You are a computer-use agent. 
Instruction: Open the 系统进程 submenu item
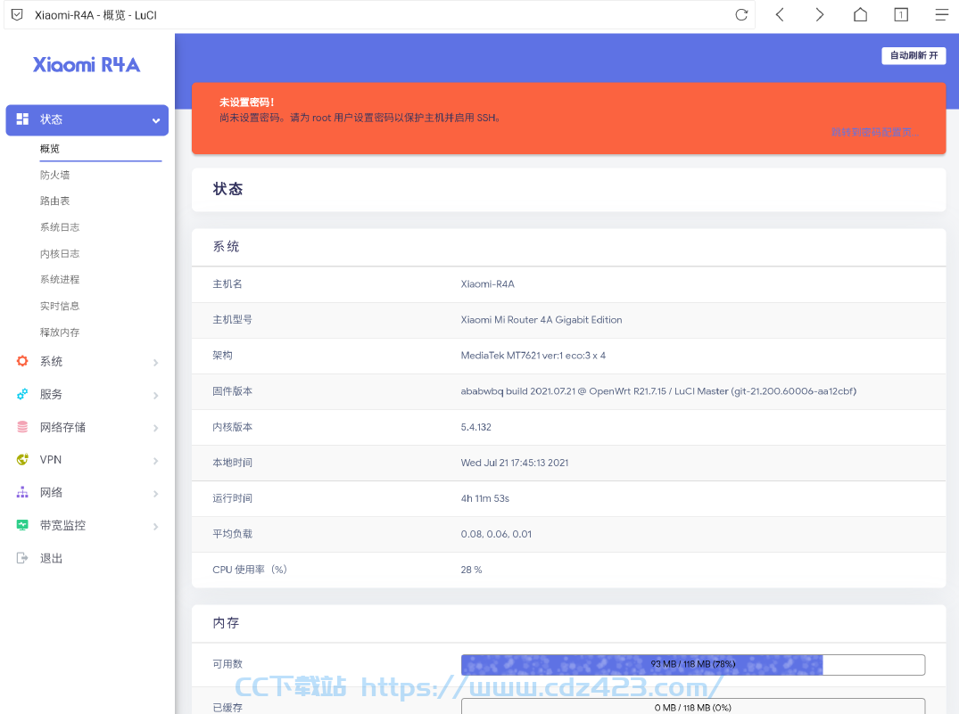pyautogui.click(x=60, y=279)
